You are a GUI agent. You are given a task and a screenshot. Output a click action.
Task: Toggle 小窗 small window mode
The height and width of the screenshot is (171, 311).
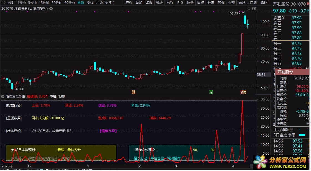tap(231, 3)
